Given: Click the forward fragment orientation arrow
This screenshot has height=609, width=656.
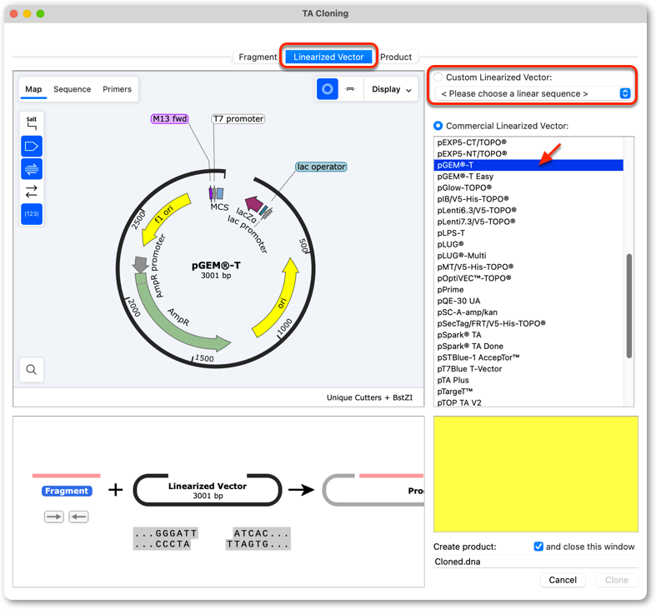Looking at the screenshot, I should 54,517.
